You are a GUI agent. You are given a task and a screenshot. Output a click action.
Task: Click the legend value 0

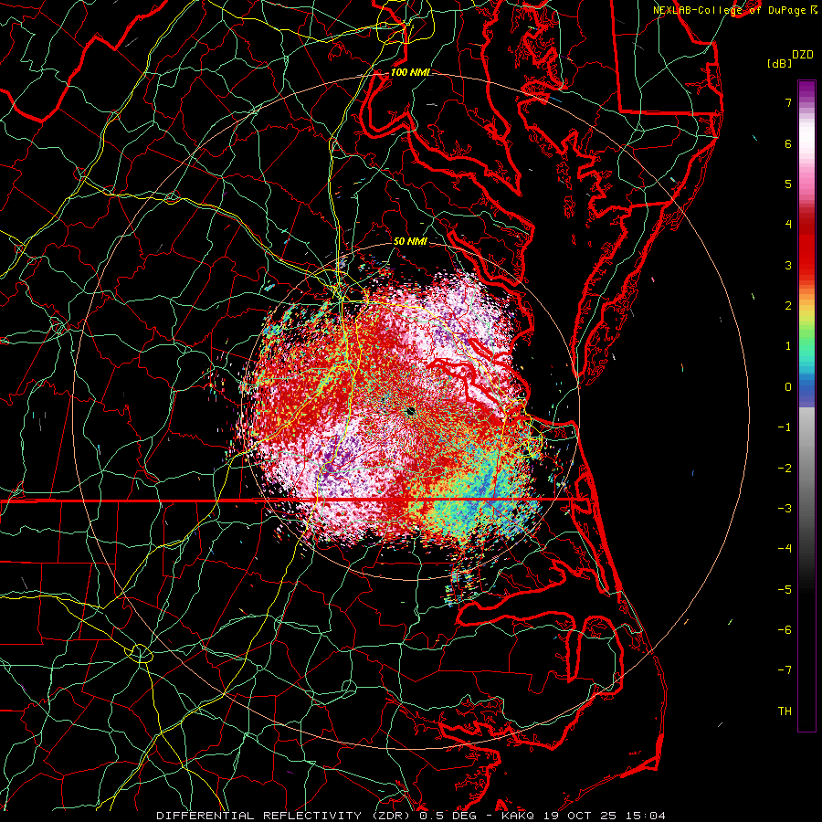[788, 387]
